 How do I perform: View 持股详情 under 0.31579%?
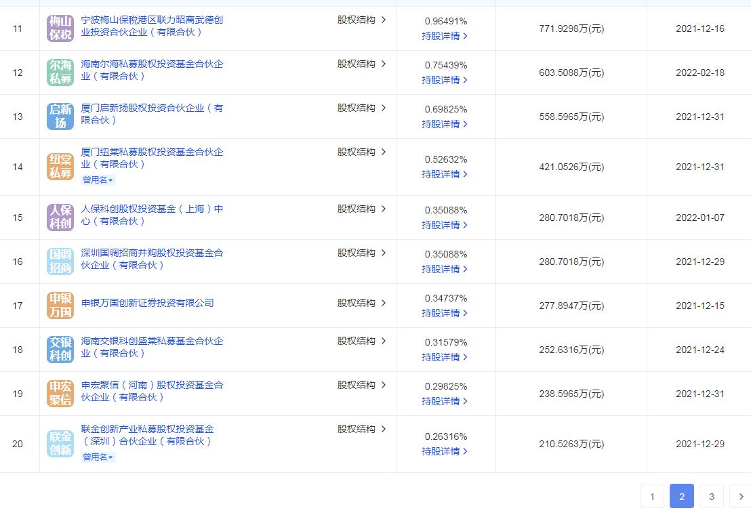(x=445, y=357)
